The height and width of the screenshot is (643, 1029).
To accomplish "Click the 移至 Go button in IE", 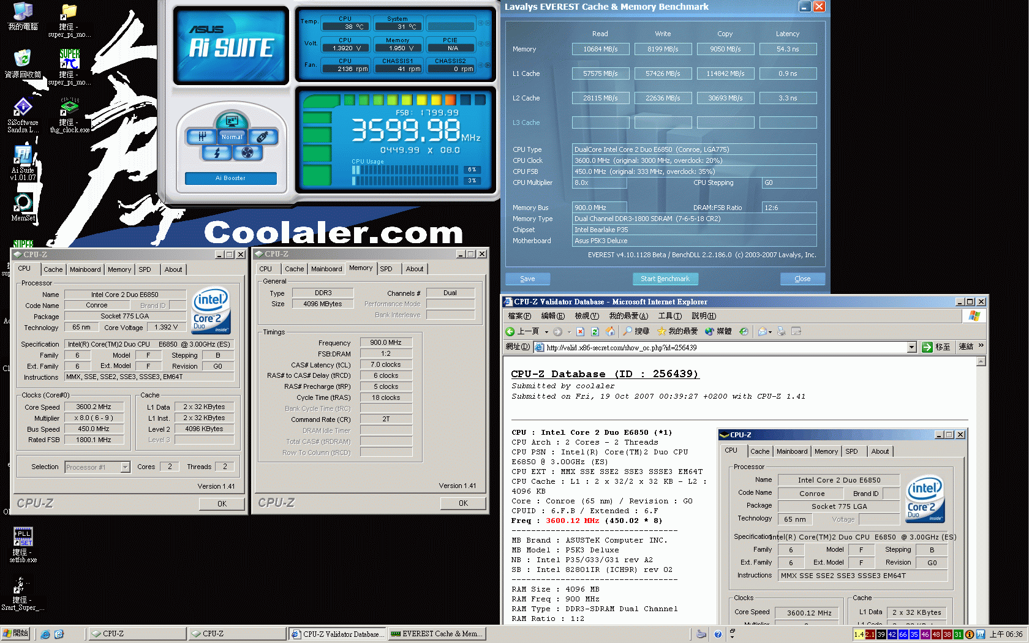I will pyautogui.click(x=937, y=347).
